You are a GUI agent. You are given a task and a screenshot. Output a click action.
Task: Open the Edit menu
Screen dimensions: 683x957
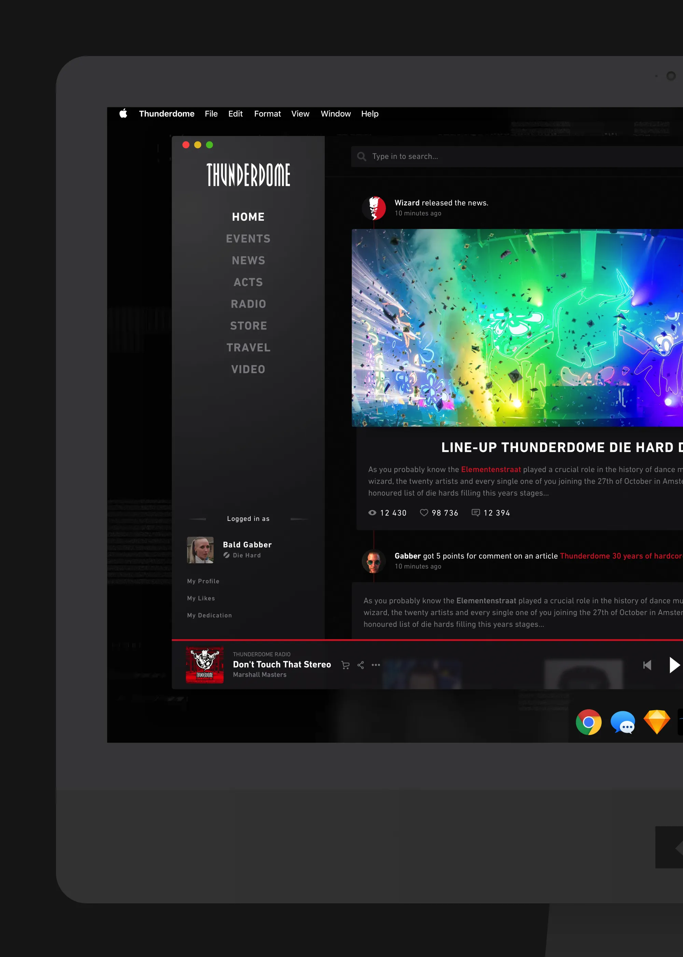coord(236,113)
